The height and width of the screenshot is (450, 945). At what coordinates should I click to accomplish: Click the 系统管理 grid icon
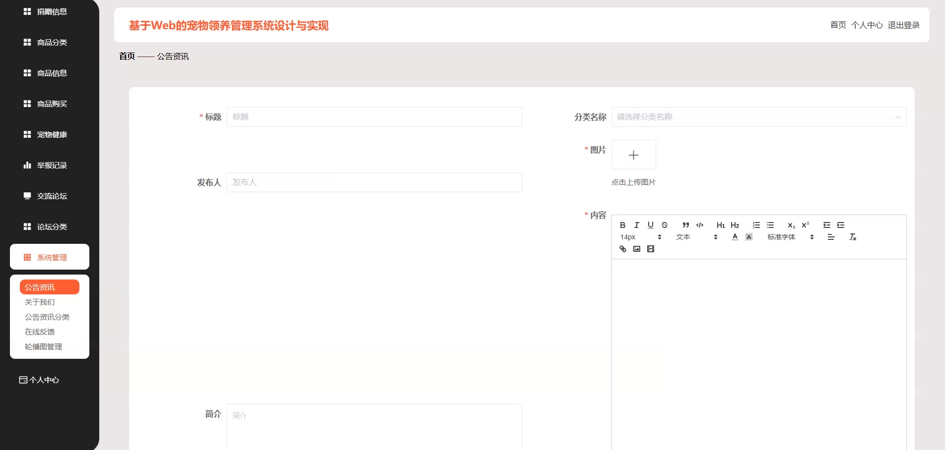click(x=27, y=257)
